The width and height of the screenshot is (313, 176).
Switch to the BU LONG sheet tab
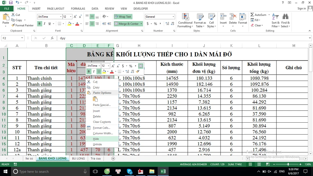point(79,158)
